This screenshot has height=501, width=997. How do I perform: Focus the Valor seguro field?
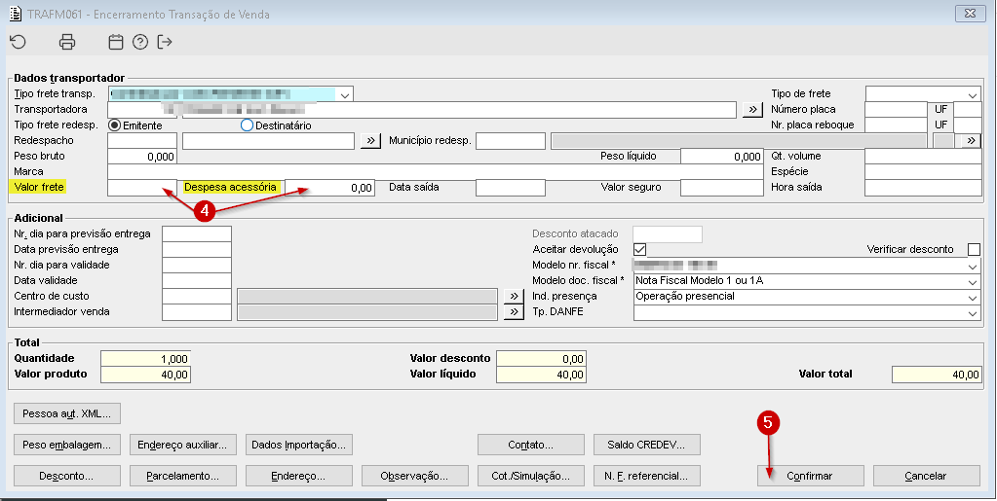pos(722,188)
